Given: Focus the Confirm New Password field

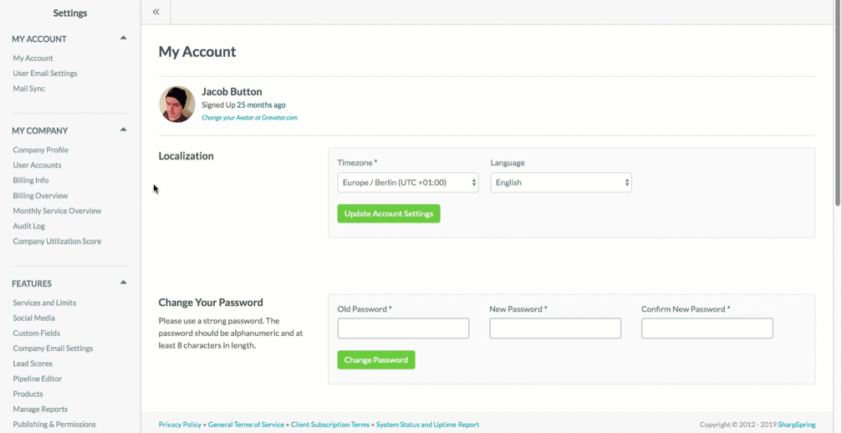Looking at the screenshot, I should point(707,329).
